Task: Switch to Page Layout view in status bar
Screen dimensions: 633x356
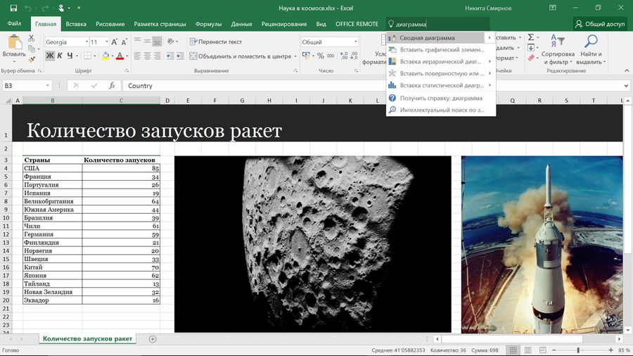Action: click(527, 350)
